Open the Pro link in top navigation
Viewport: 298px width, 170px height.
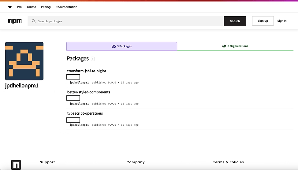19,7
